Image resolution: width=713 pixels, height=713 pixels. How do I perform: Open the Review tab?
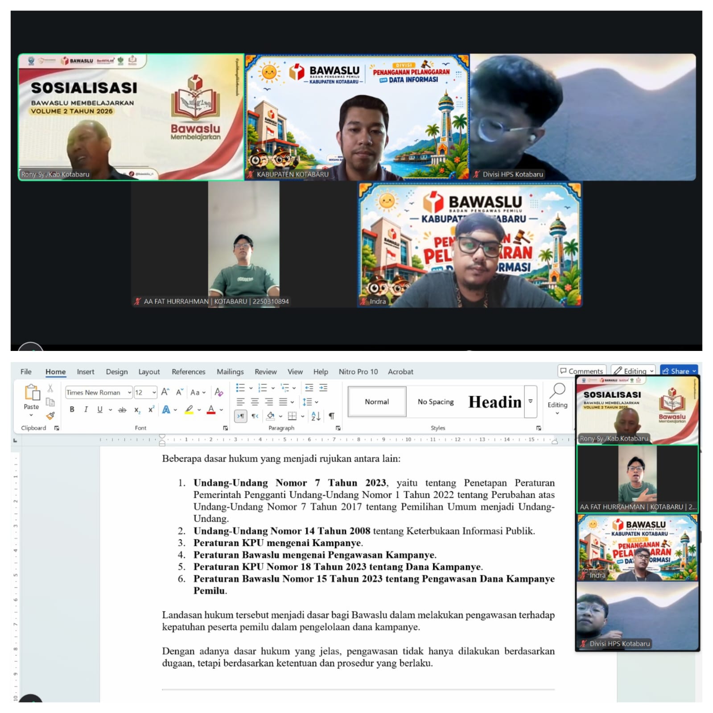[x=265, y=371]
